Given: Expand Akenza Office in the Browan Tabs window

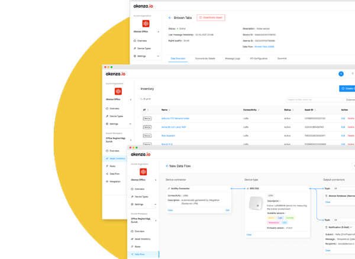Looking at the screenshot, I should 158,32.
